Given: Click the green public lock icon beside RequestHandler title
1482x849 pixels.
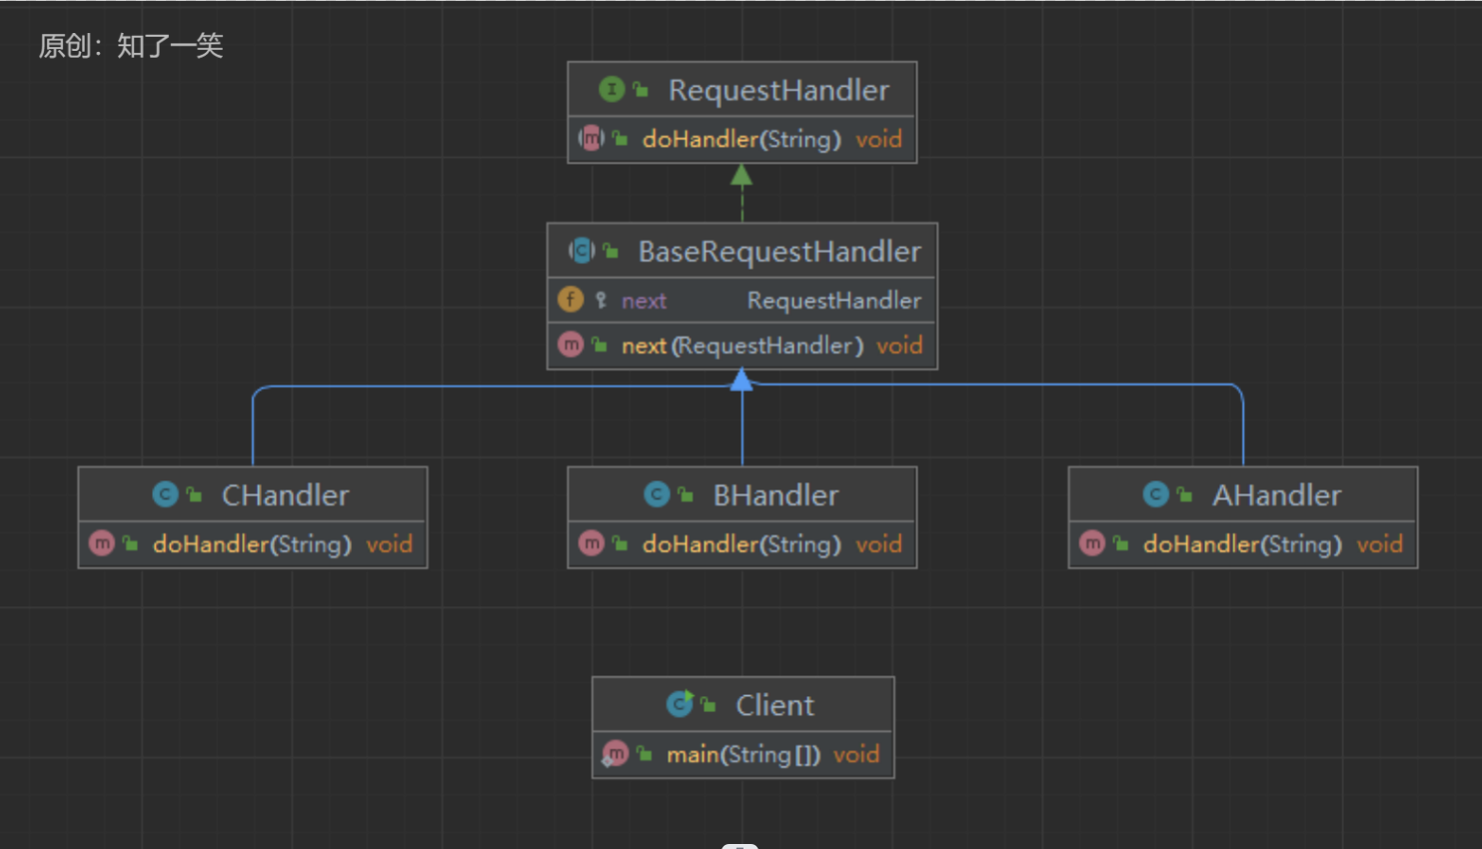Looking at the screenshot, I should tap(641, 91).
